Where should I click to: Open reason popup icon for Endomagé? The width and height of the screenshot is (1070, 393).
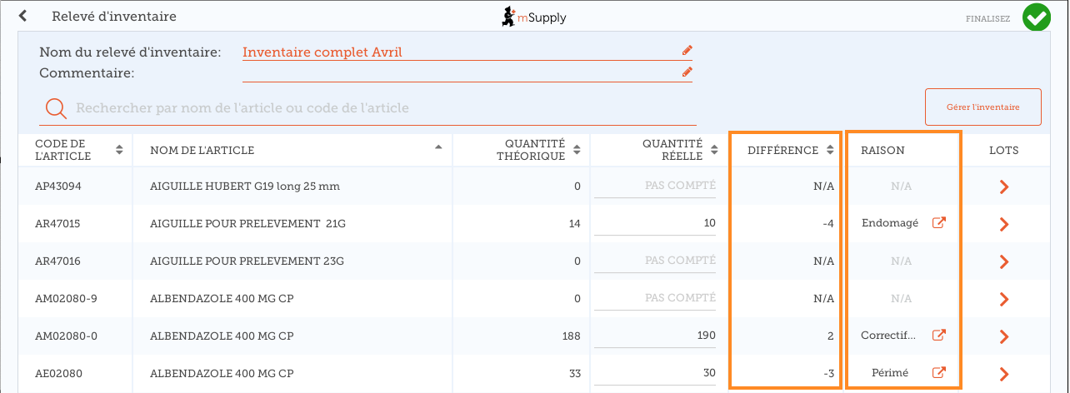[938, 223]
